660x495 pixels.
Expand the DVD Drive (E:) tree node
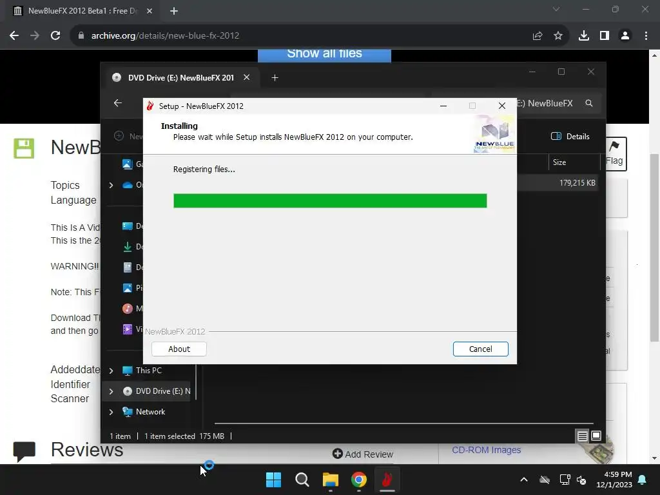(111, 391)
